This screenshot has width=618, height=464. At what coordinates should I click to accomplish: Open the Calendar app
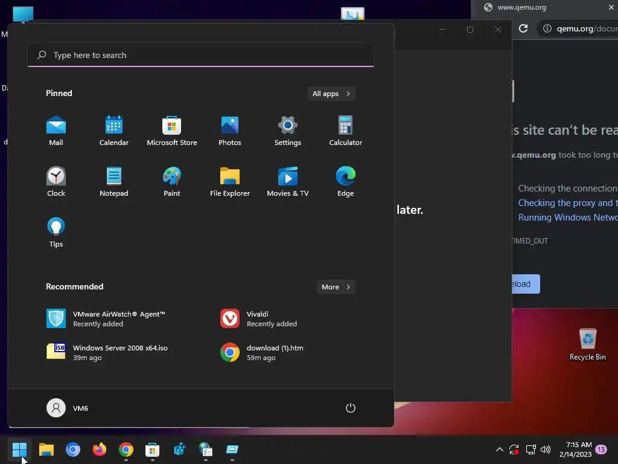point(114,131)
